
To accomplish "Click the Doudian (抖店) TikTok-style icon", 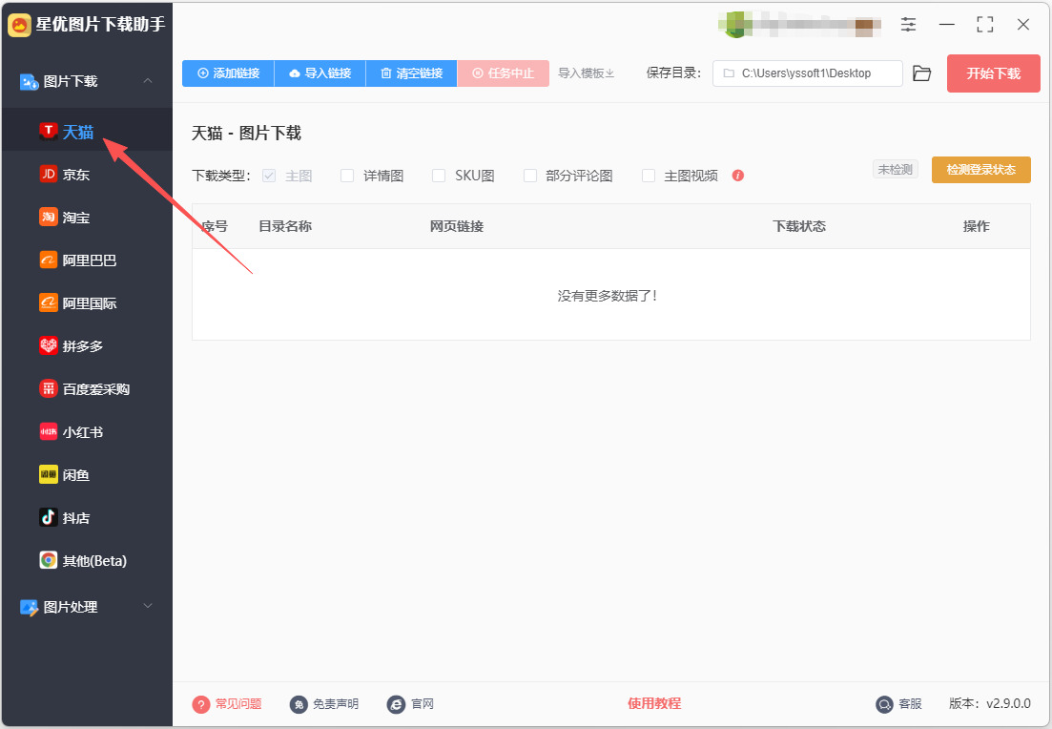I will (x=49, y=517).
